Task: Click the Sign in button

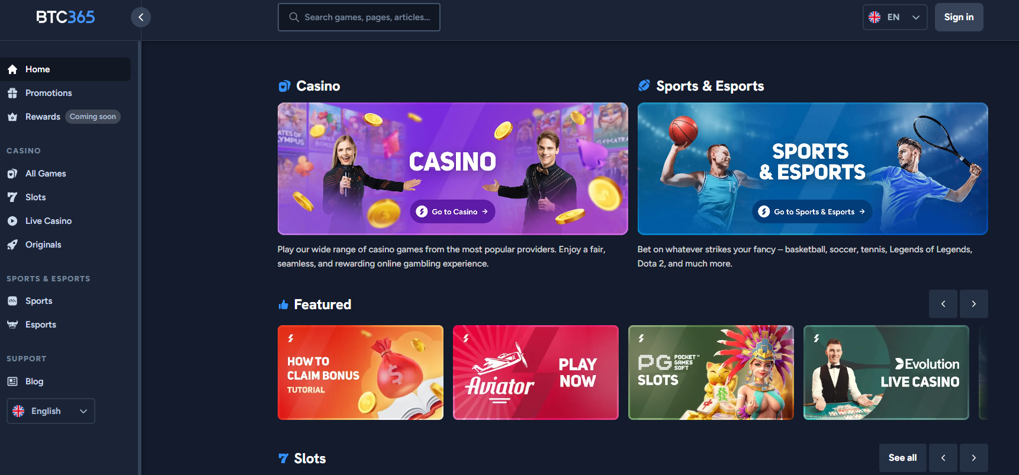Action: (959, 17)
